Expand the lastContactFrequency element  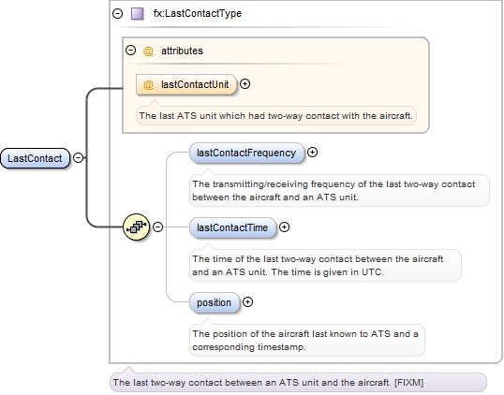point(312,153)
